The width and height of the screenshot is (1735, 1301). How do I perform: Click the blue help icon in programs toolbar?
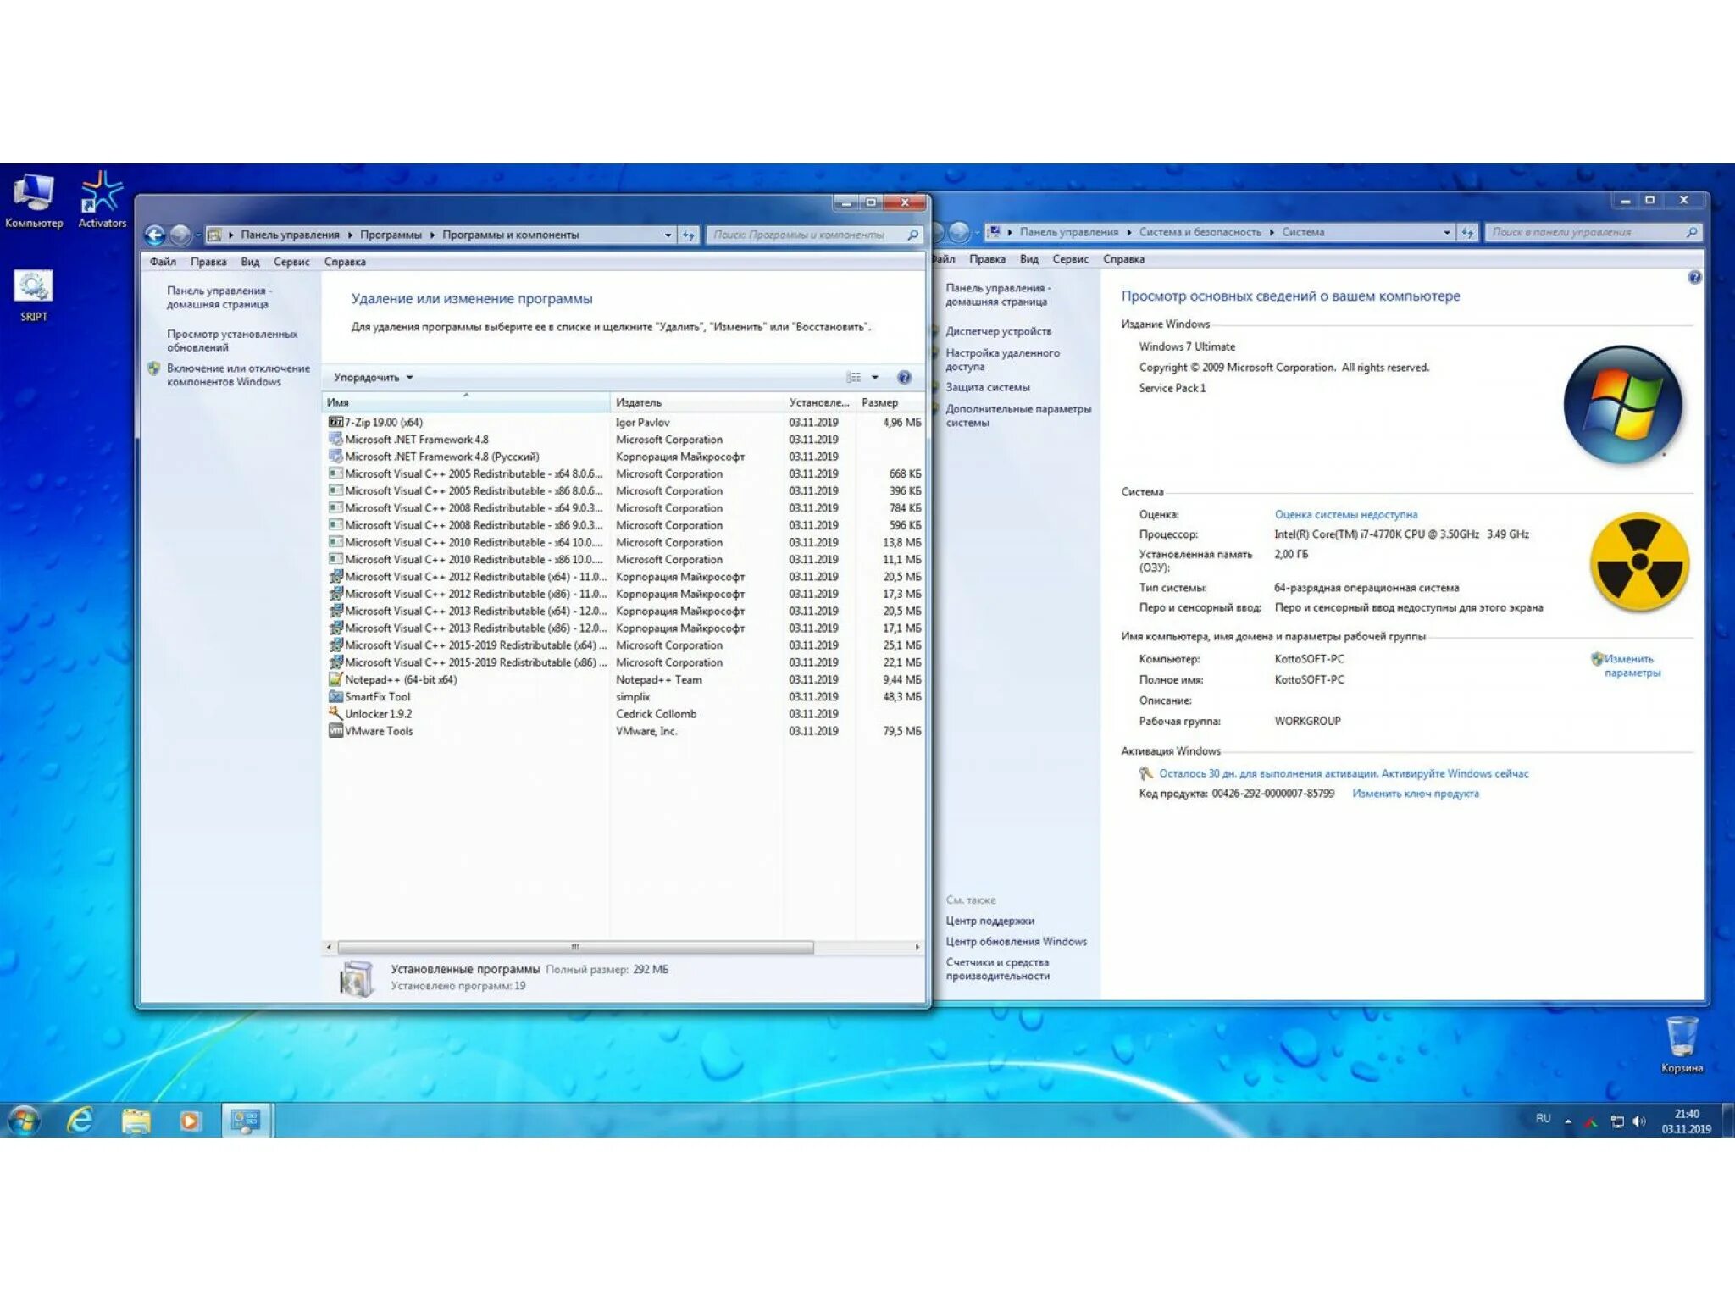[904, 378]
